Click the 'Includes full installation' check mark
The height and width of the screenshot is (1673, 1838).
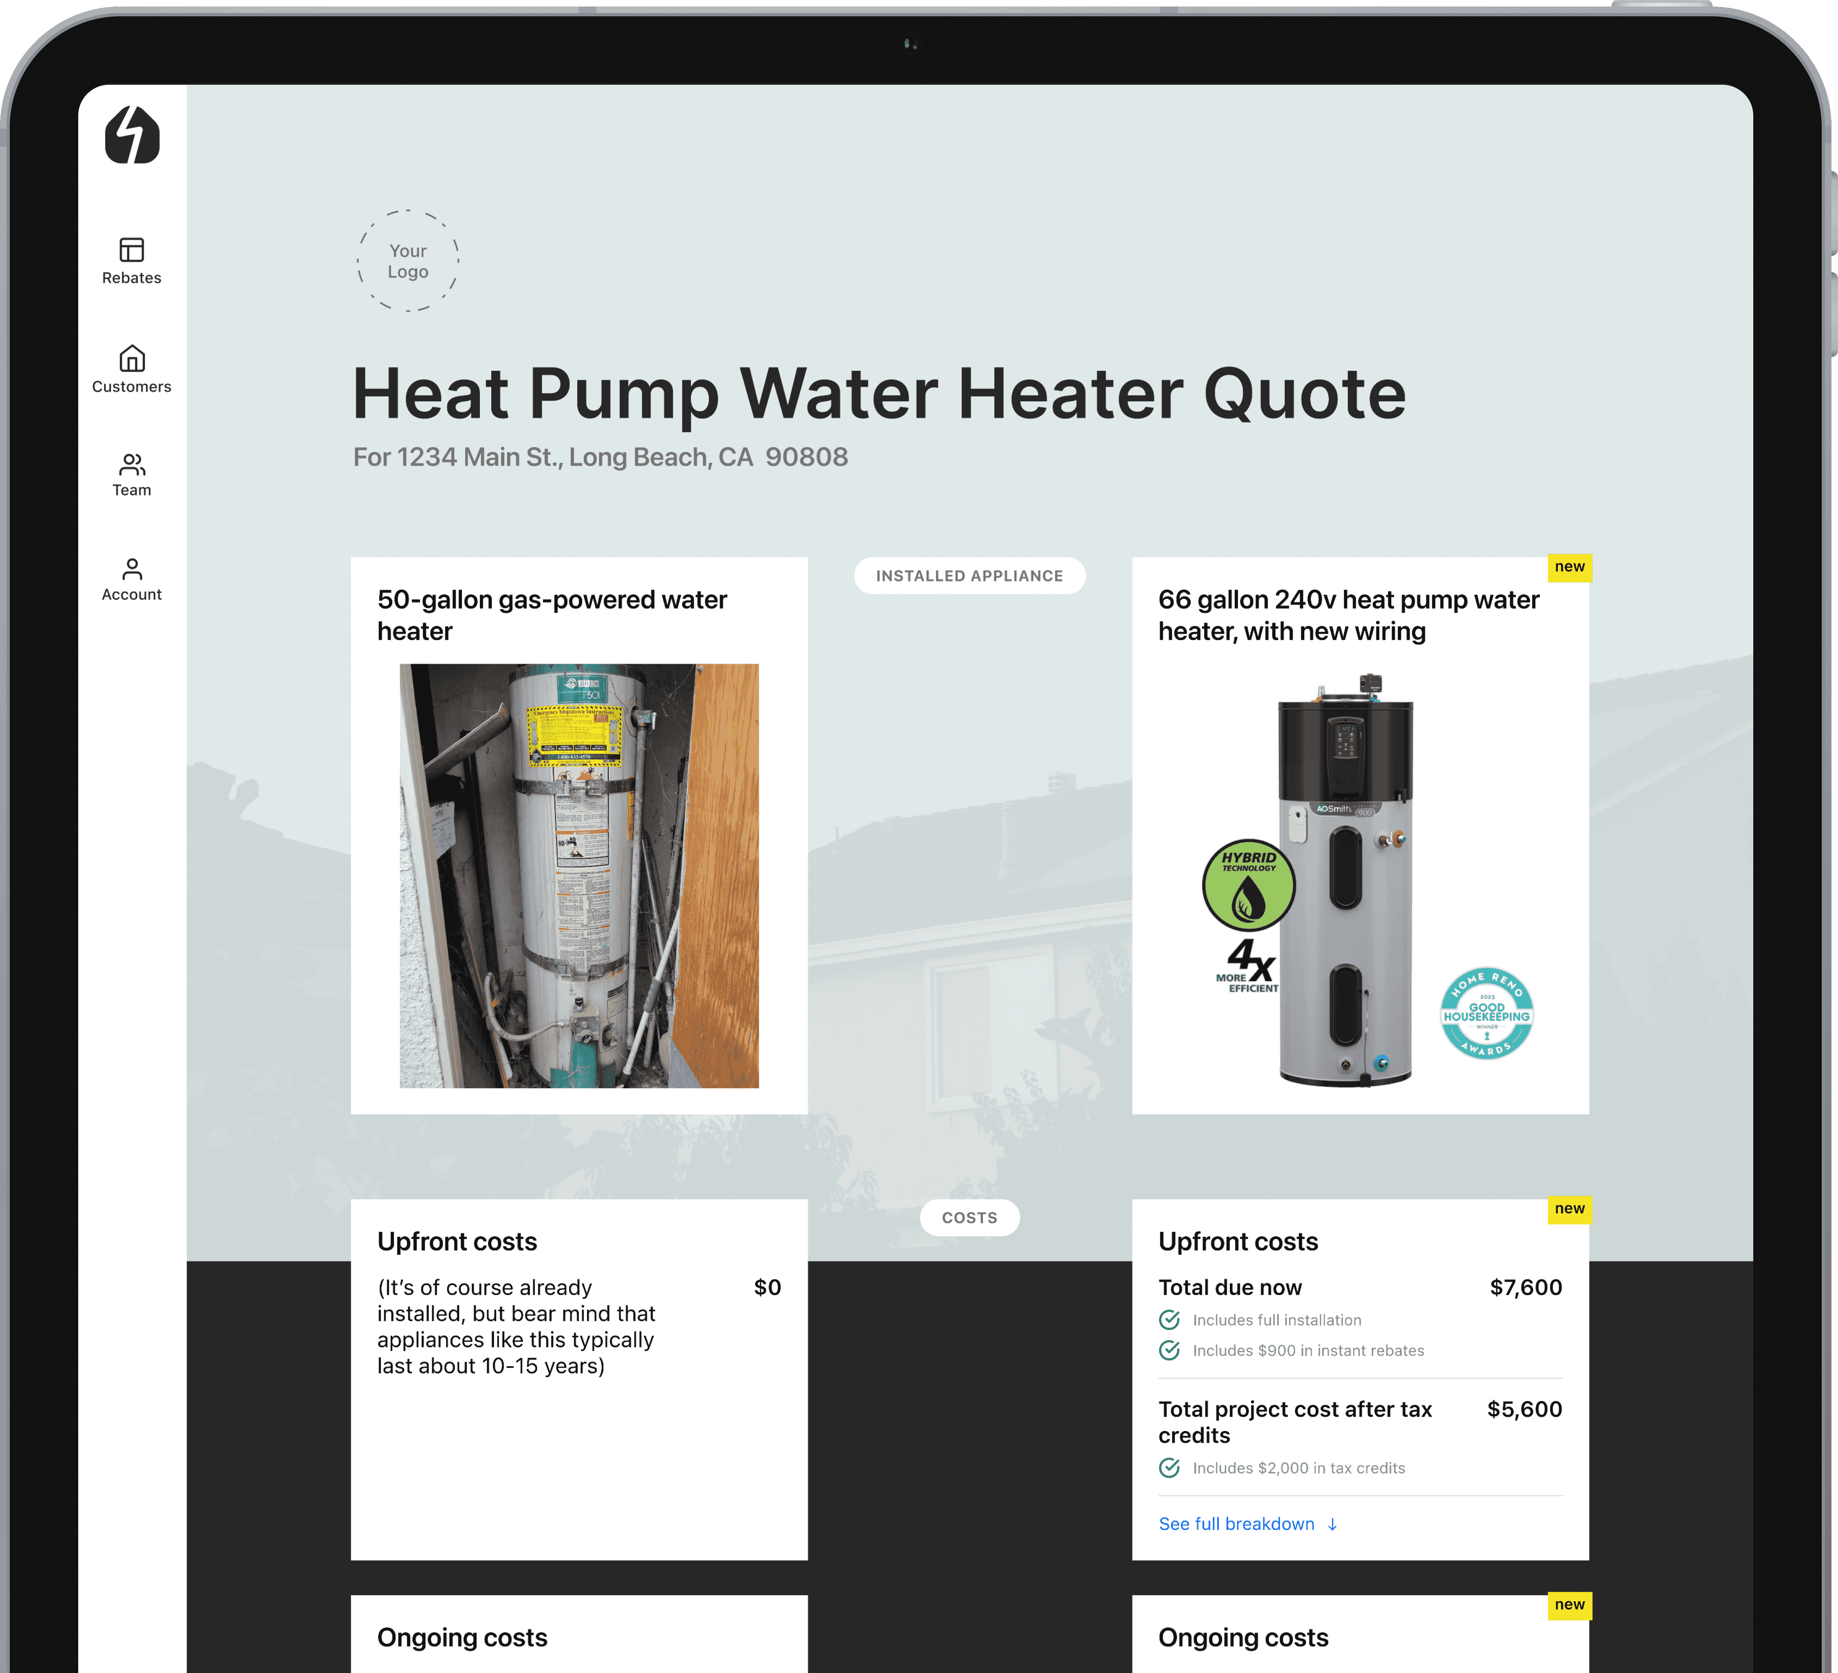click(x=1169, y=1320)
